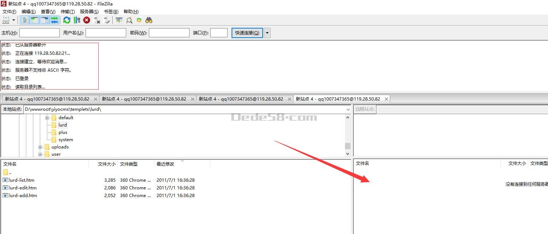Select the plus folder in tree
The height and width of the screenshot is (234, 548).
63,132
